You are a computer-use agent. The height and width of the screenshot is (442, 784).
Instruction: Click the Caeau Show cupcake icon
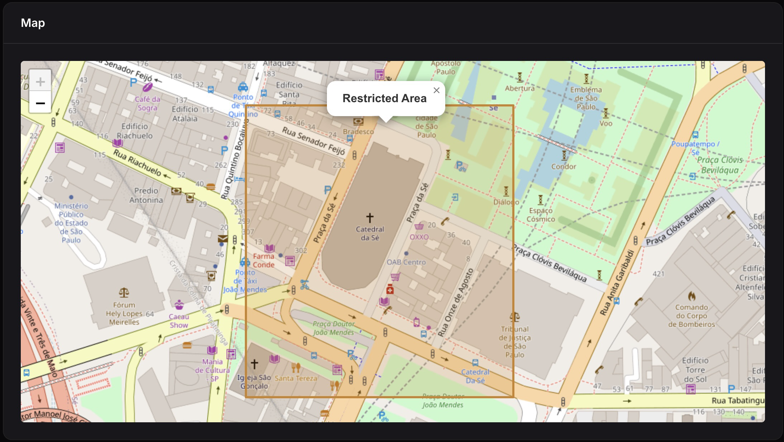click(179, 305)
